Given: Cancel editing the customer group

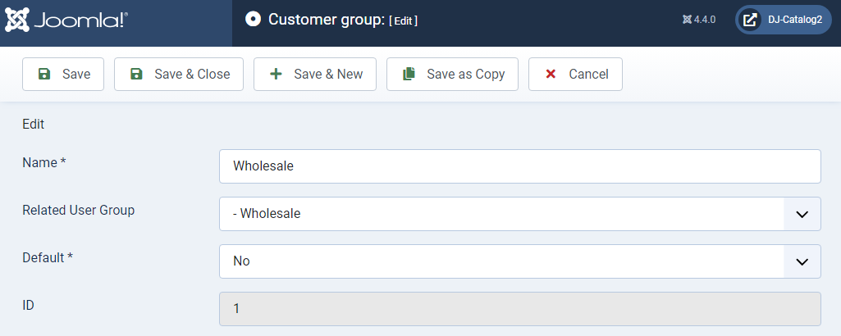Looking at the screenshot, I should click(x=575, y=74).
